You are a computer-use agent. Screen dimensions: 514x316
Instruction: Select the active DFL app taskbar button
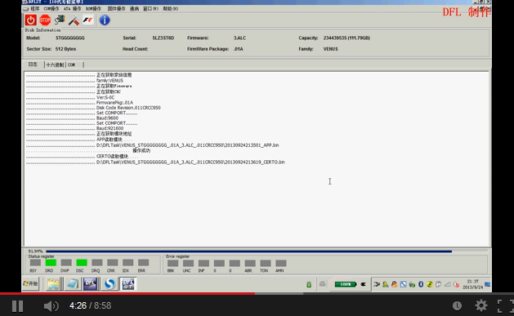coord(128,284)
